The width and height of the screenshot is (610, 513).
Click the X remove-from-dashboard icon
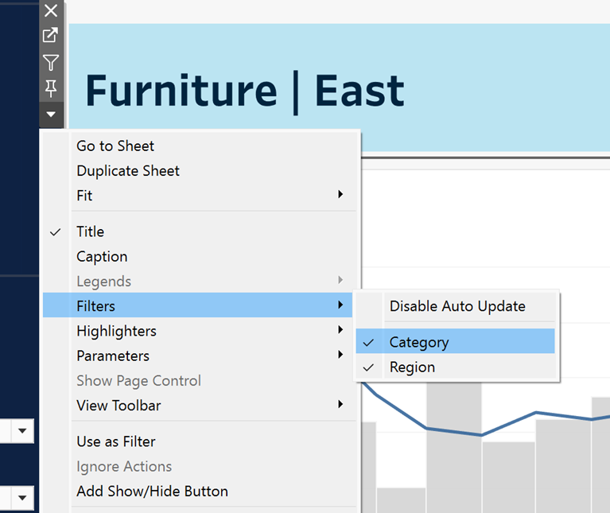coord(51,10)
